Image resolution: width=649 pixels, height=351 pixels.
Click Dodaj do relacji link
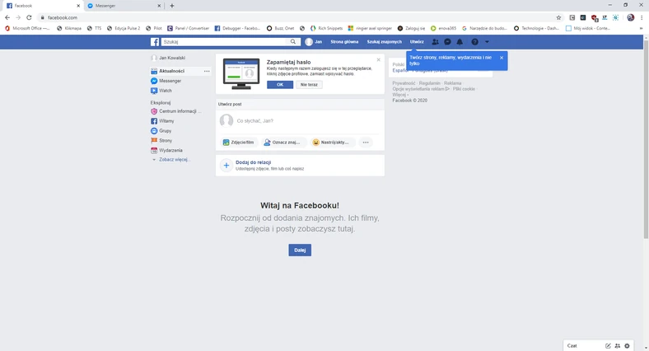[x=254, y=162]
